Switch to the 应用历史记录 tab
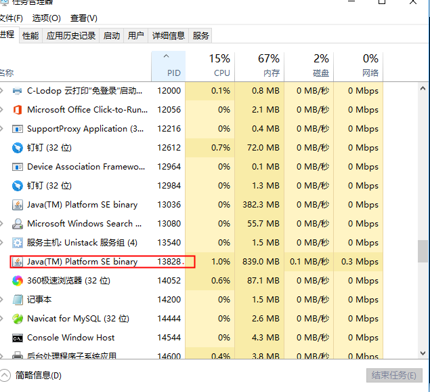430x392 pixels. [x=70, y=36]
